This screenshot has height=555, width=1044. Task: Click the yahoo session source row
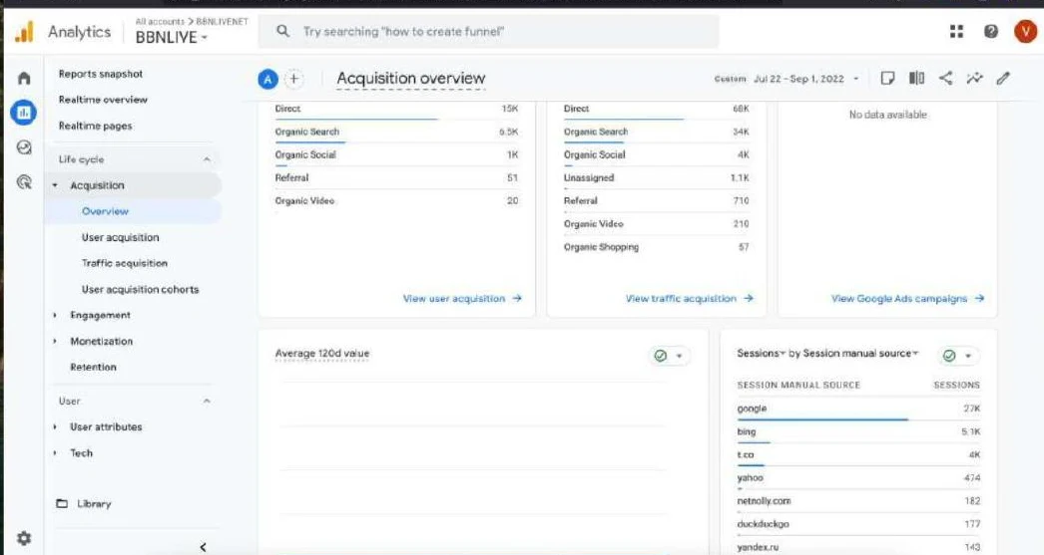tap(858, 478)
